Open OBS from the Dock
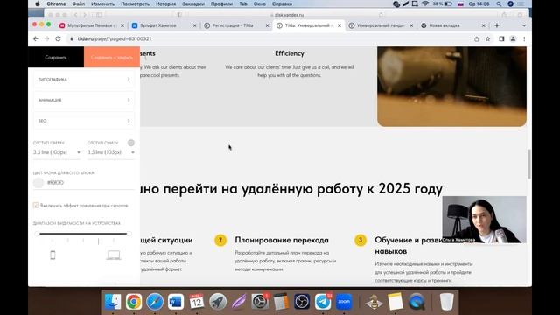This screenshot has width=560, height=315. tap(302, 302)
